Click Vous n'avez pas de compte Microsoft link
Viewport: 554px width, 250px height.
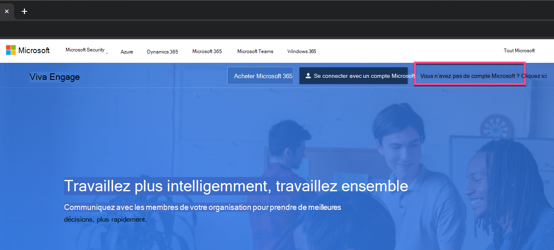coord(484,76)
